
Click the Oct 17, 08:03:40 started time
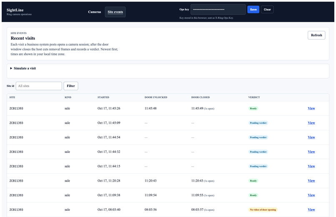[109, 210]
